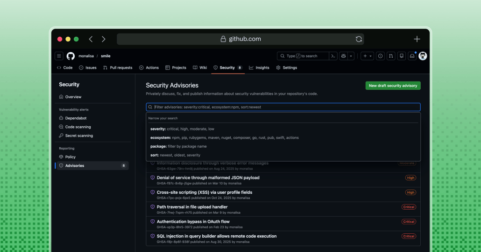Open the Insights tab
The height and width of the screenshot is (252, 481).
click(x=259, y=68)
